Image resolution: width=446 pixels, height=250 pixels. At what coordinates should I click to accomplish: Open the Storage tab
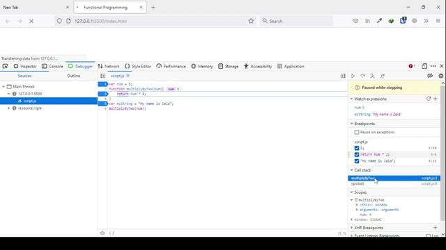click(229, 67)
